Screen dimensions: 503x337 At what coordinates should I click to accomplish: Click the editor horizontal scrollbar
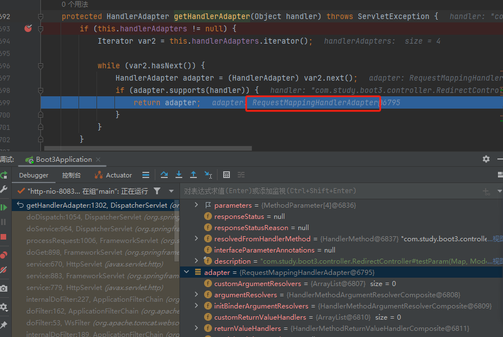[148, 148]
